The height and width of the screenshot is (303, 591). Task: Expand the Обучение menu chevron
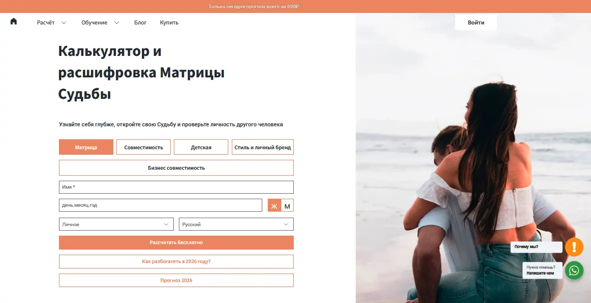116,22
